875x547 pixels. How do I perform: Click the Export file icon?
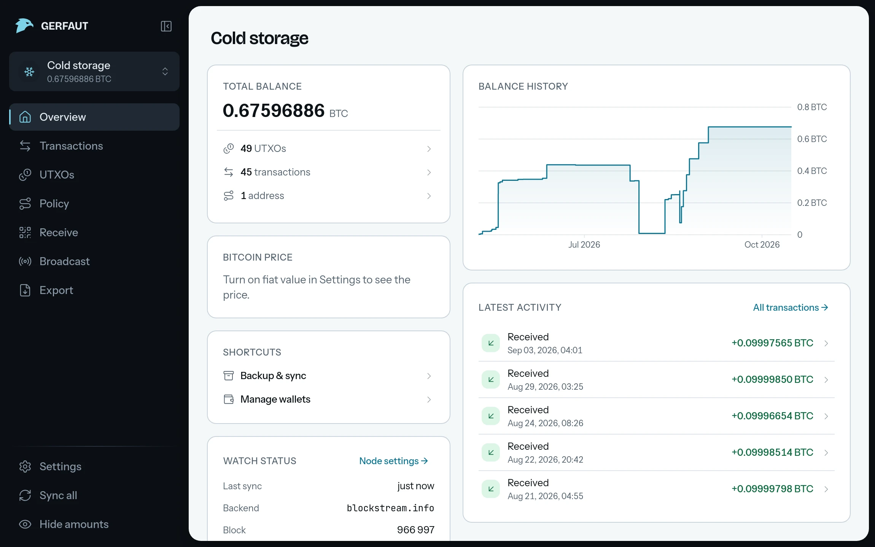[x=25, y=290]
